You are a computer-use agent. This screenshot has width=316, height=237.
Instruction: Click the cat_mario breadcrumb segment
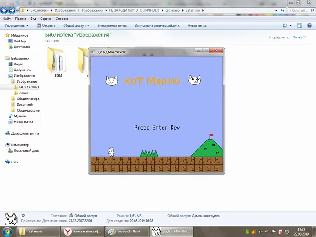coord(172,10)
